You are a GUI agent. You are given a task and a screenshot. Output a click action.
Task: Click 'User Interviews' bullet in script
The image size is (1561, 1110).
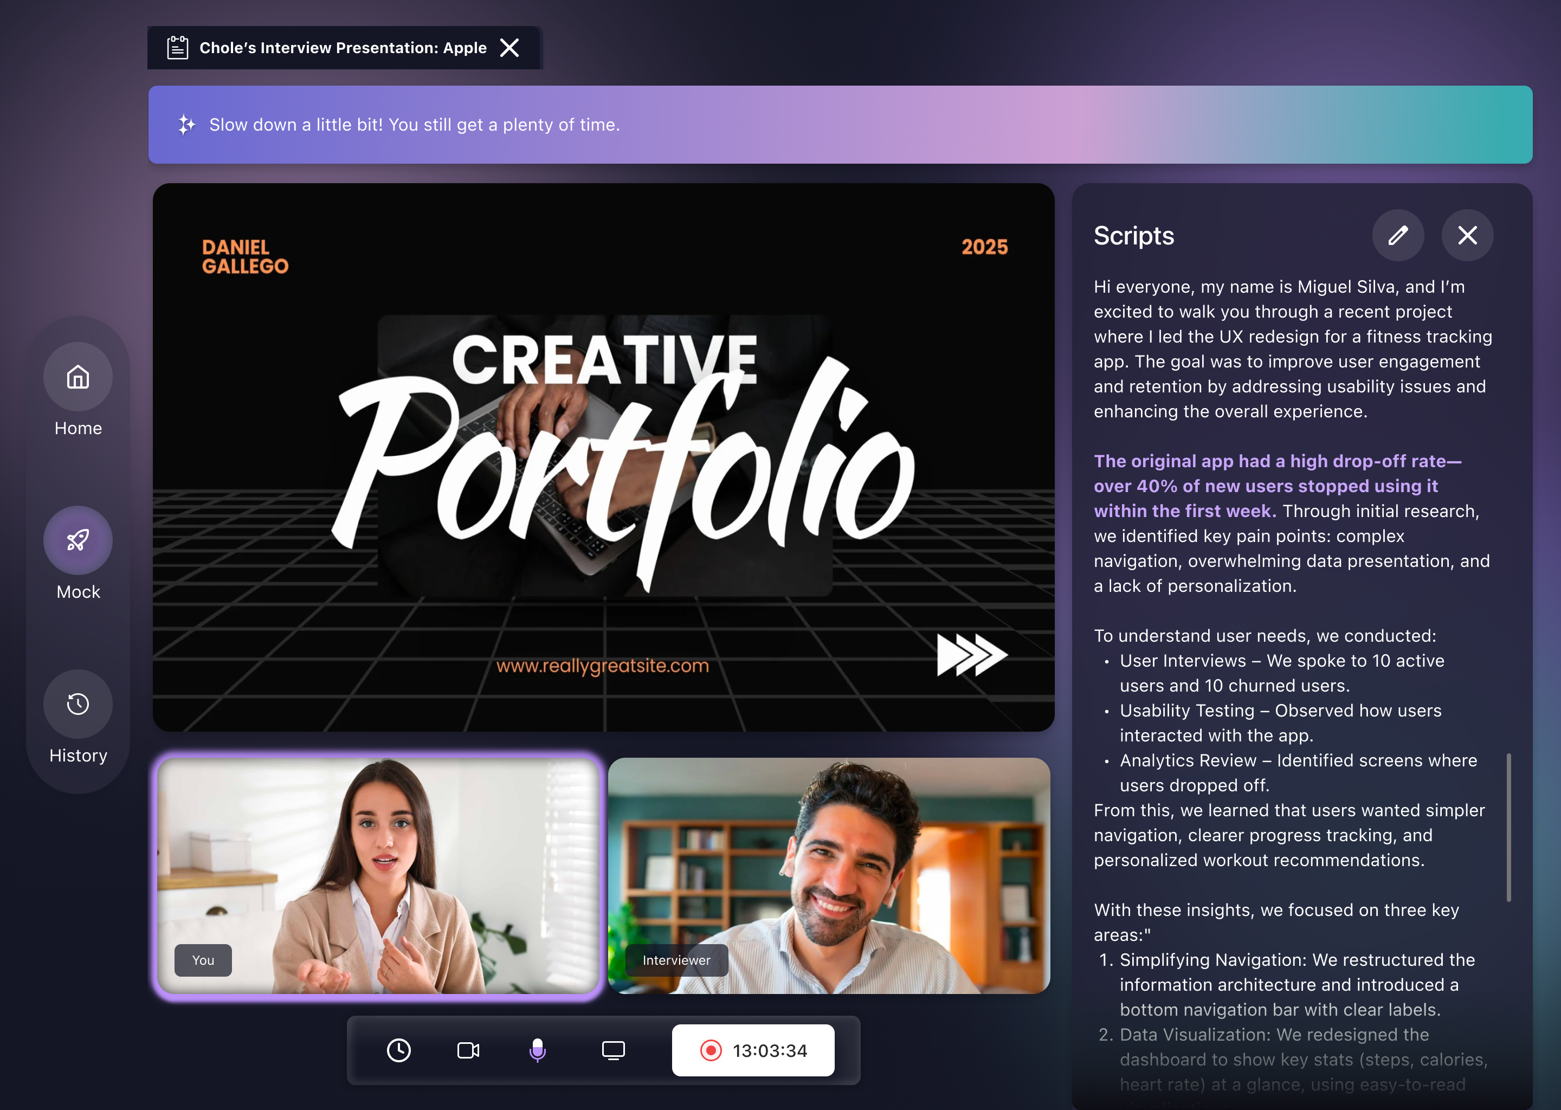(1281, 673)
